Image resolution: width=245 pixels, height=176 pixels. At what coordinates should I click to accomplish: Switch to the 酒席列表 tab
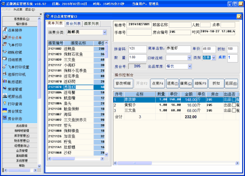point(91,24)
